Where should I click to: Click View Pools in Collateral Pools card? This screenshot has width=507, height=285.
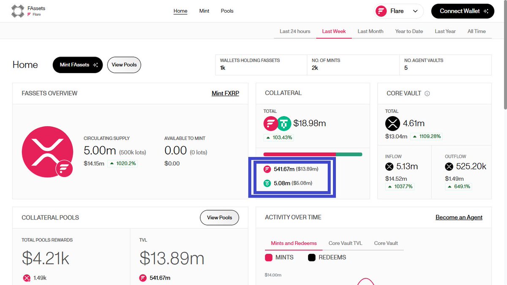pos(219,217)
